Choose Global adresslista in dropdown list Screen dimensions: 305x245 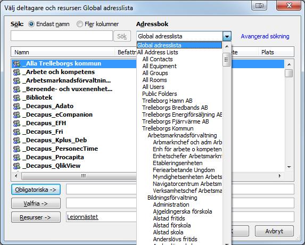(179, 45)
